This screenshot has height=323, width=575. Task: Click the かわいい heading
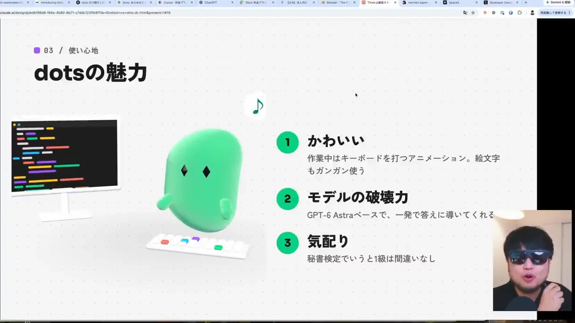(336, 140)
